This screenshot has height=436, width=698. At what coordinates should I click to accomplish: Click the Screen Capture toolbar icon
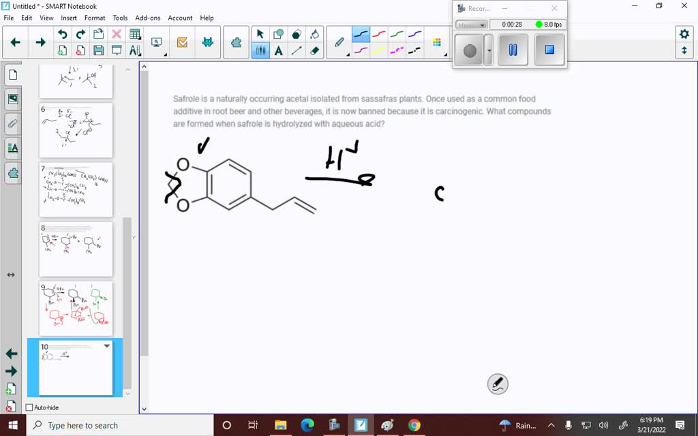[155, 41]
